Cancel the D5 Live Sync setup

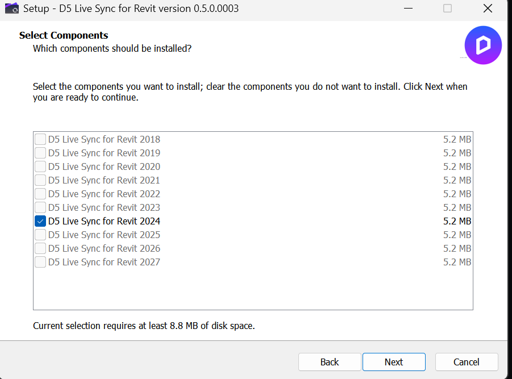click(467, 362)
